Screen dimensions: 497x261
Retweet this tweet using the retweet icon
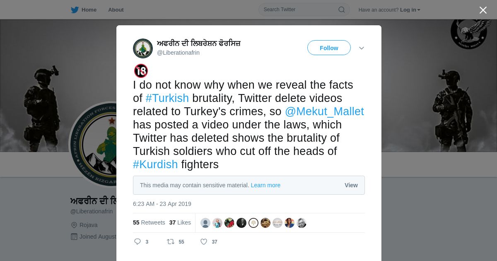[170, 242]
